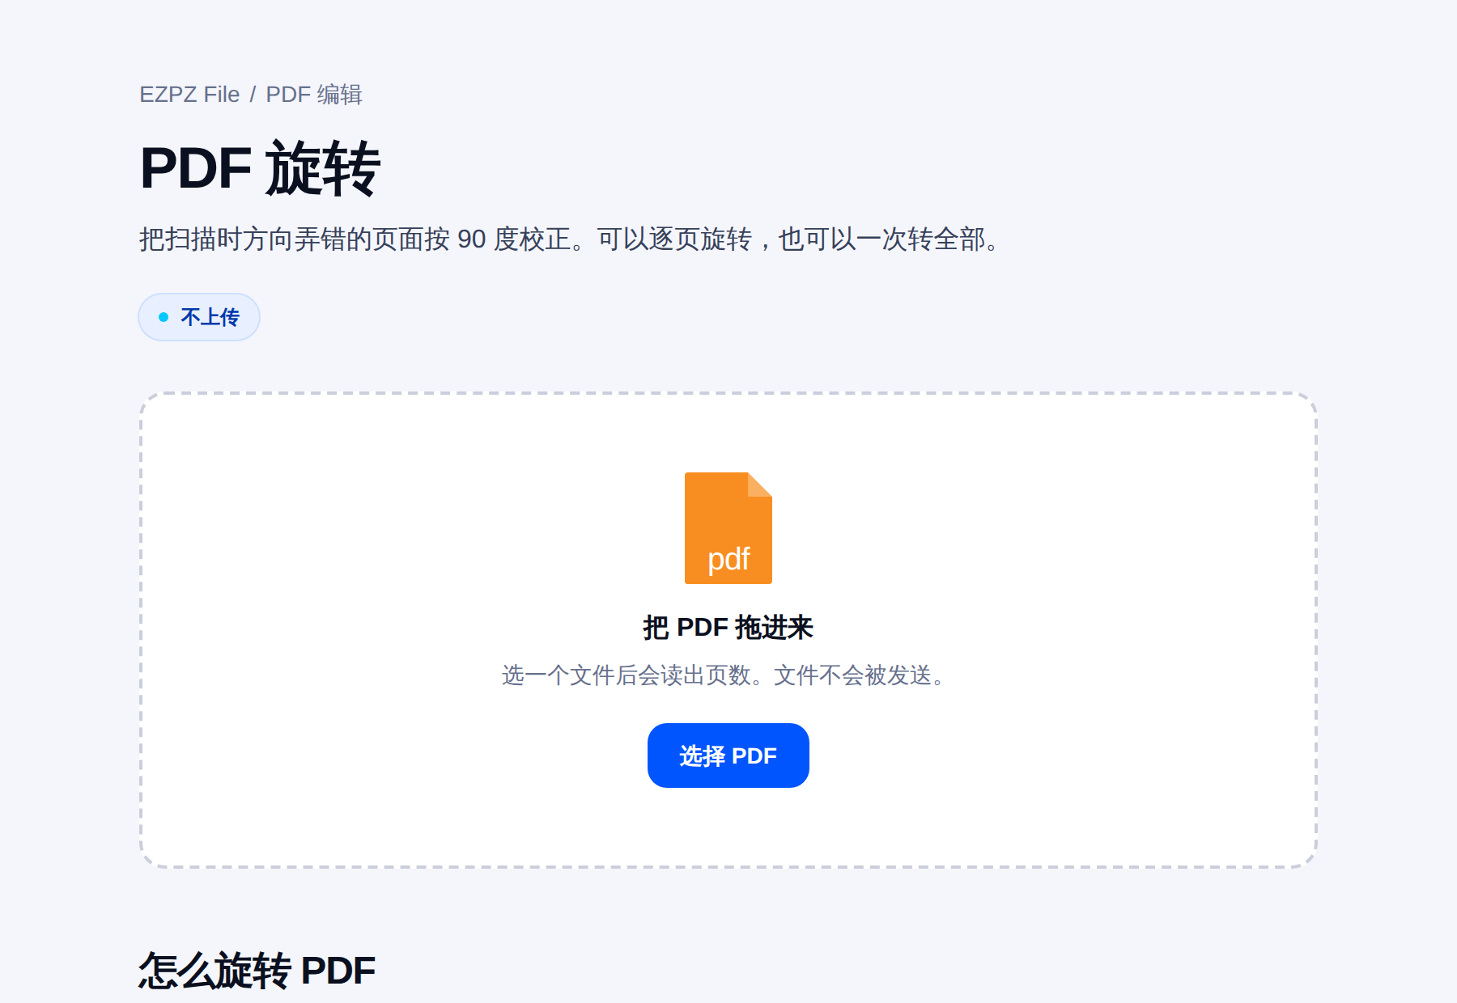Open the EZPZ File breadcrumb link

click(189, 95)
